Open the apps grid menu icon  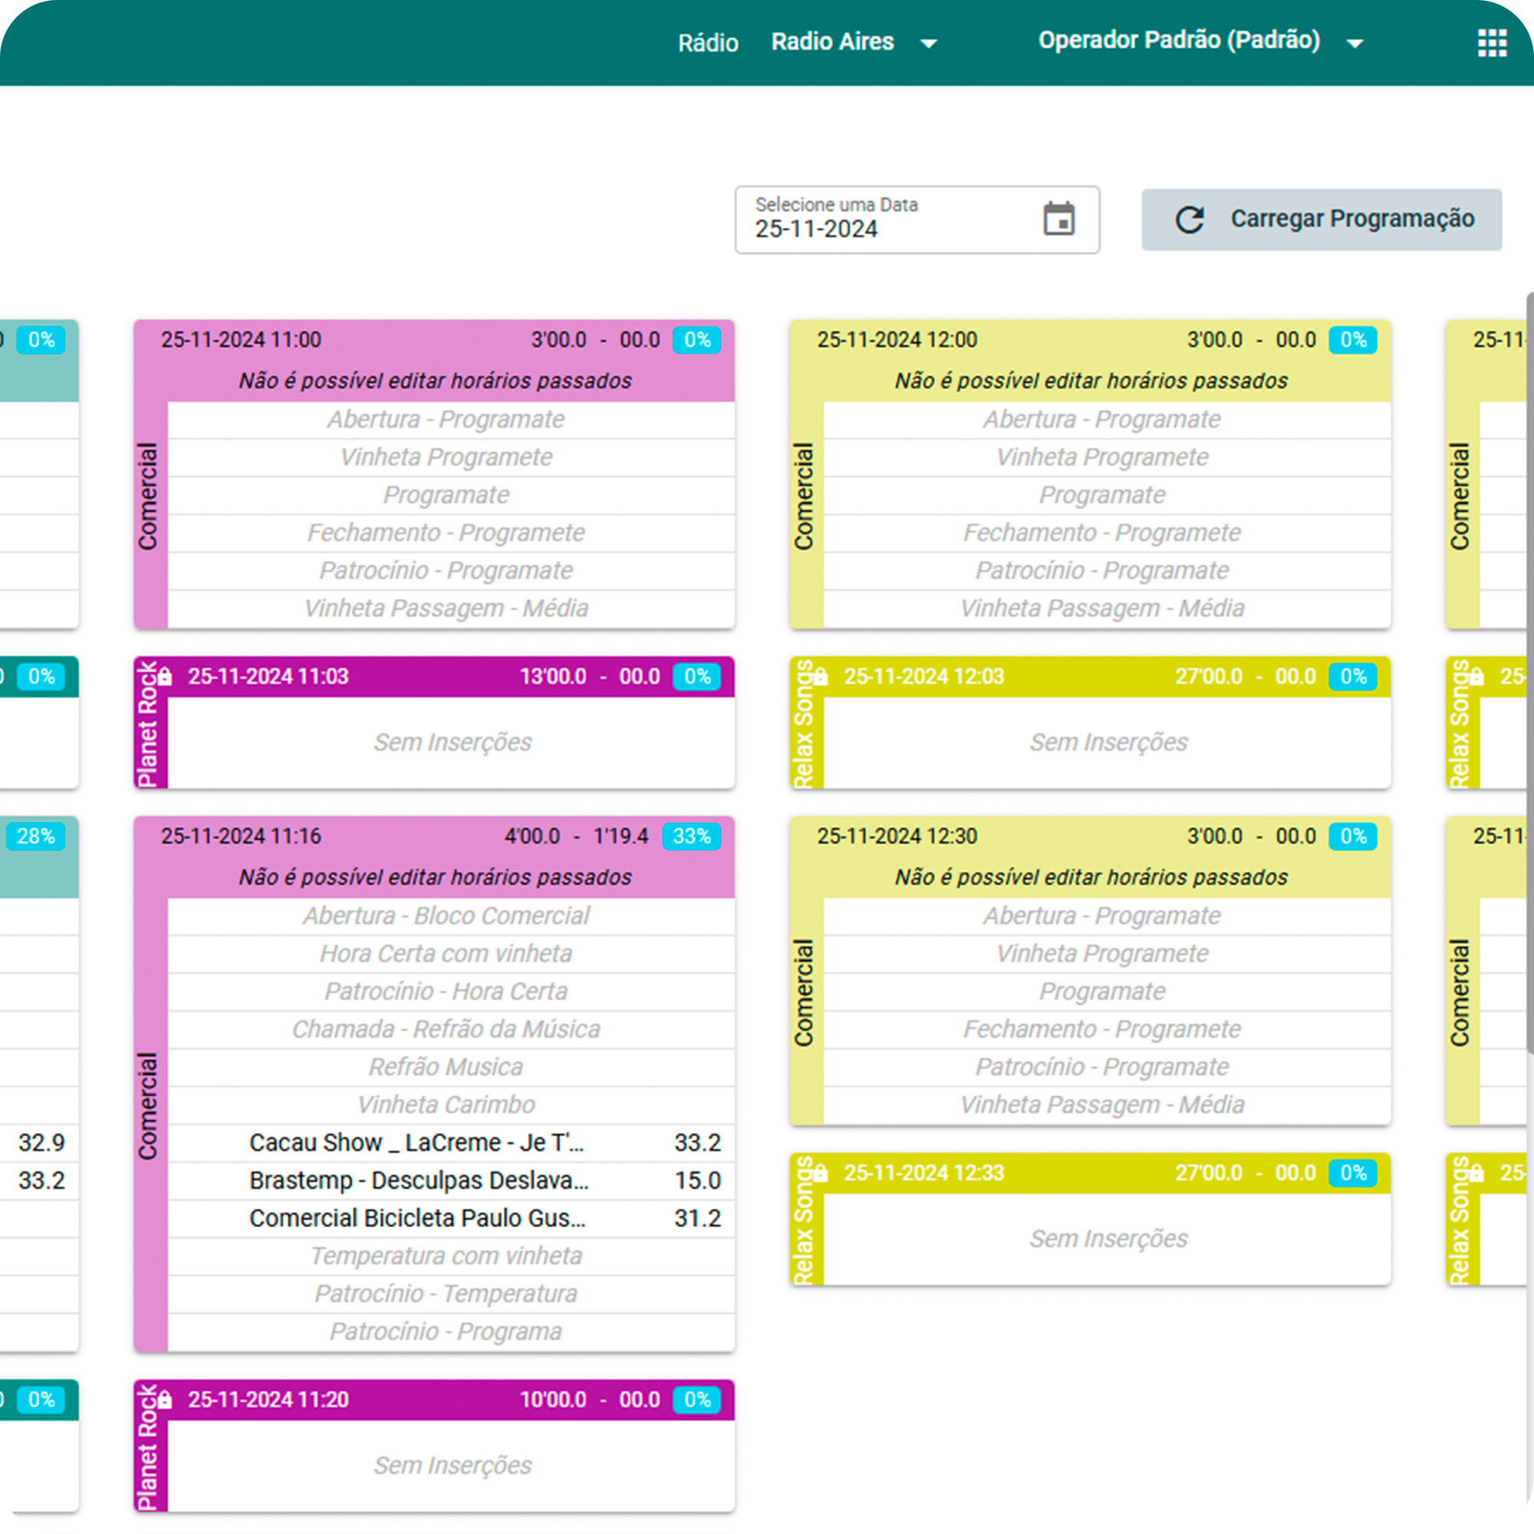coord(1491,43)
